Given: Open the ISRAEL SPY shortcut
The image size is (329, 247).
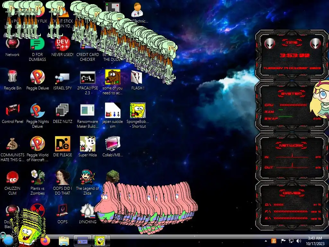Looking at the screenshot, I should (x=62, y=81).
